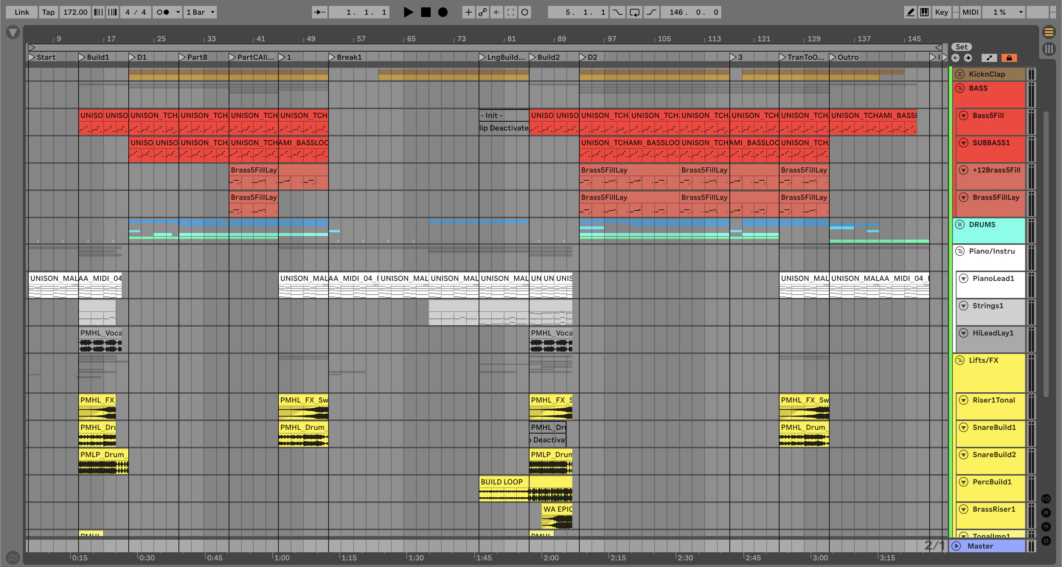Click the Arrangement Record button
Viewport: 1062px width, 567px height.
[442, 12]
